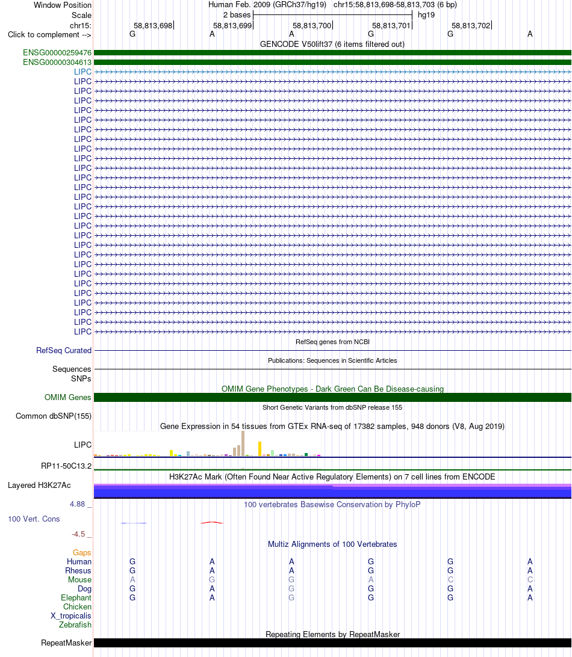Viewport: 572px width, 657px height.
Task: Click the Window Position label
Action: 63,5
